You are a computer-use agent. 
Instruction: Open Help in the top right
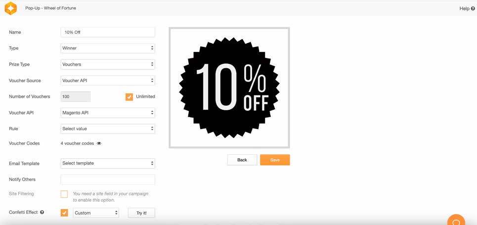tap(467, 8)
